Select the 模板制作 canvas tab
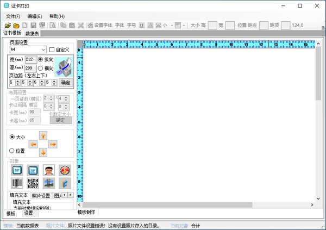Screen dimensions: 326x230 (86, 212)
